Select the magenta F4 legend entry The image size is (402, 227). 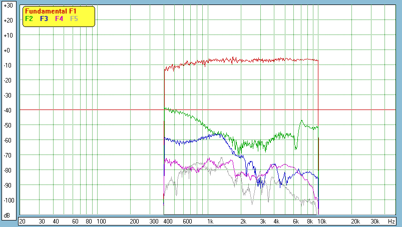pyautogui.click(x=59, y=18)
